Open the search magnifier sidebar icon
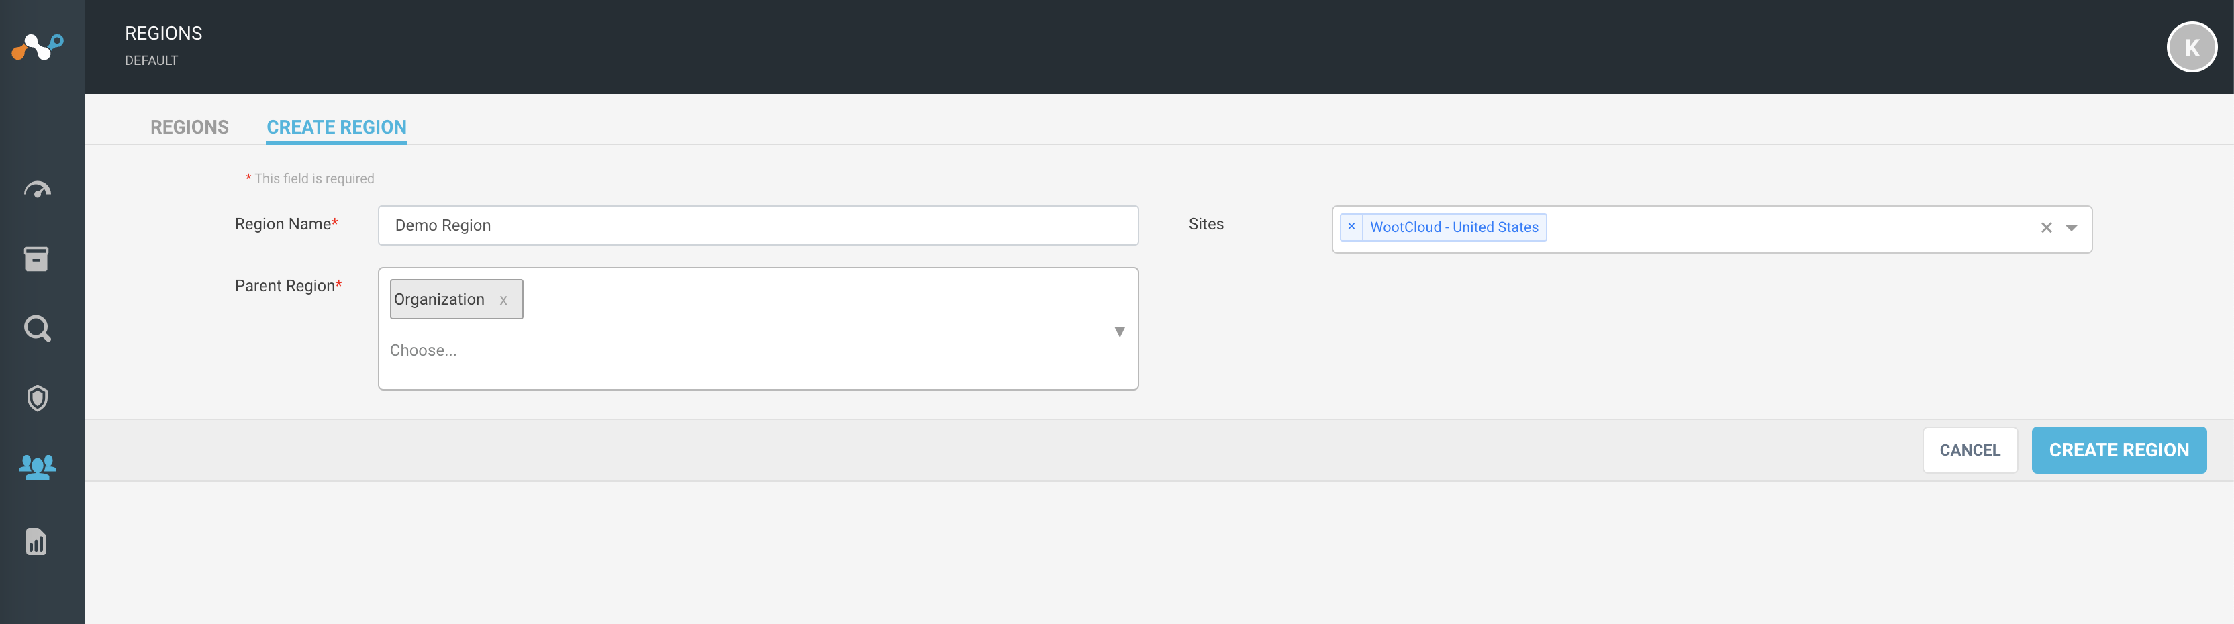Image resolution: width=2234 pixels, height=624 pixels. pyautogui.click(x=38, y=329)
